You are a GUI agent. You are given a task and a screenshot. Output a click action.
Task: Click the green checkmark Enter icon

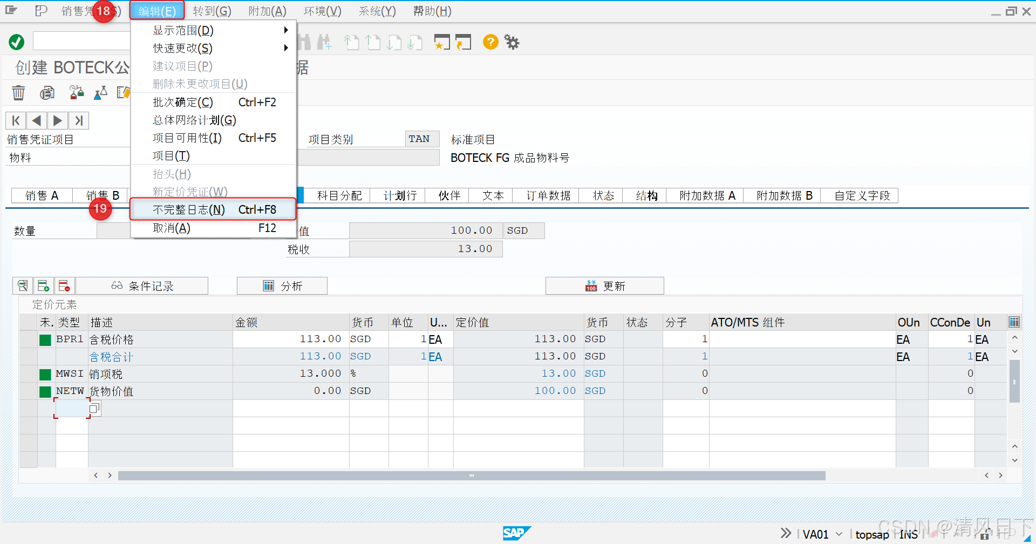click(x=16, y=42)
